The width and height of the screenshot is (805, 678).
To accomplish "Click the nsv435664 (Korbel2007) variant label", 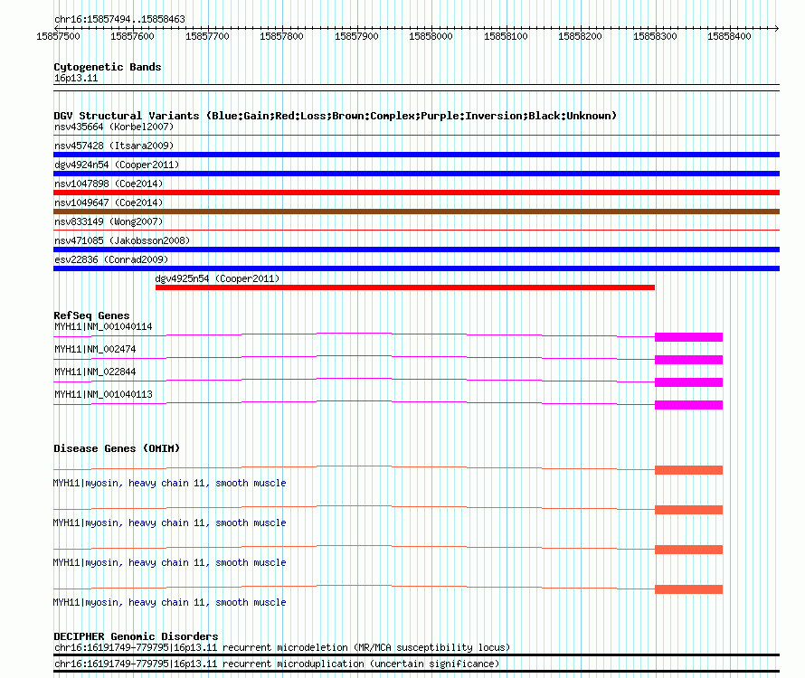I will pyautogui.click(x=114, y=127).
